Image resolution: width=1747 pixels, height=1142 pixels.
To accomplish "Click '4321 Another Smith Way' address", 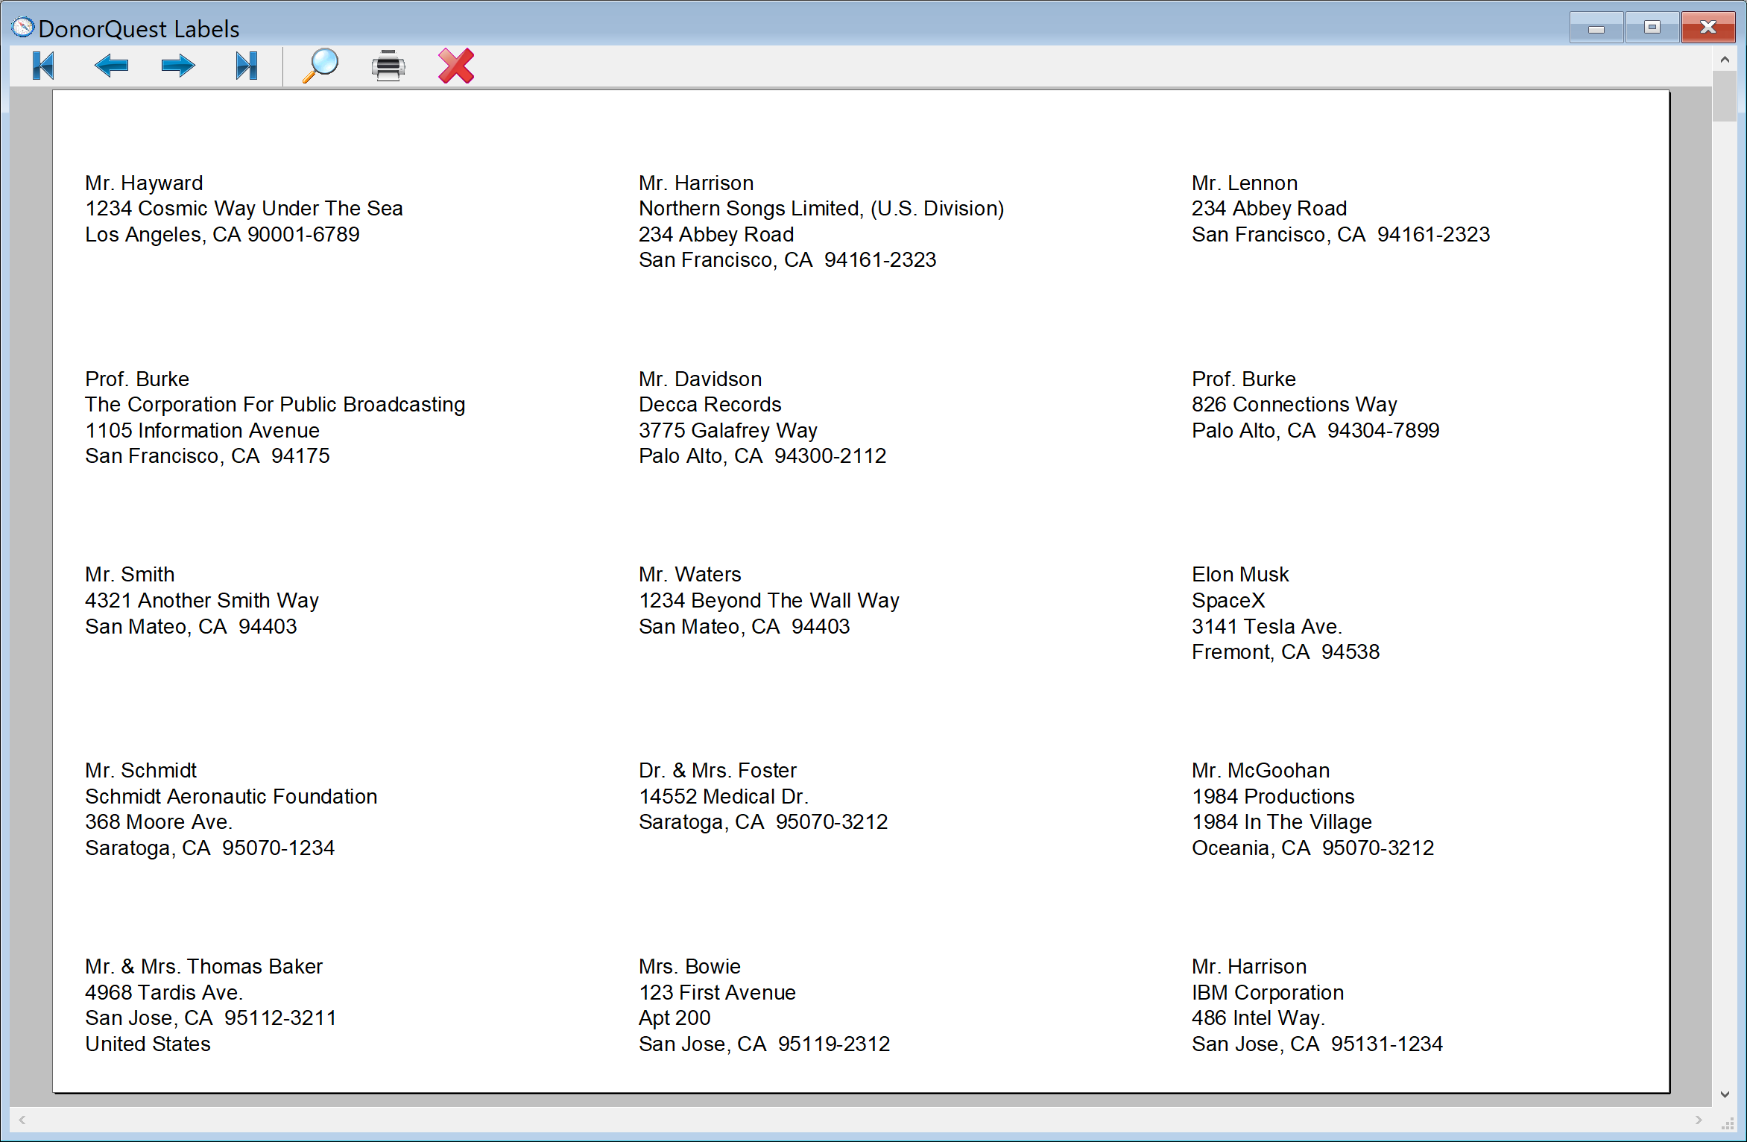I will [201, 600].
